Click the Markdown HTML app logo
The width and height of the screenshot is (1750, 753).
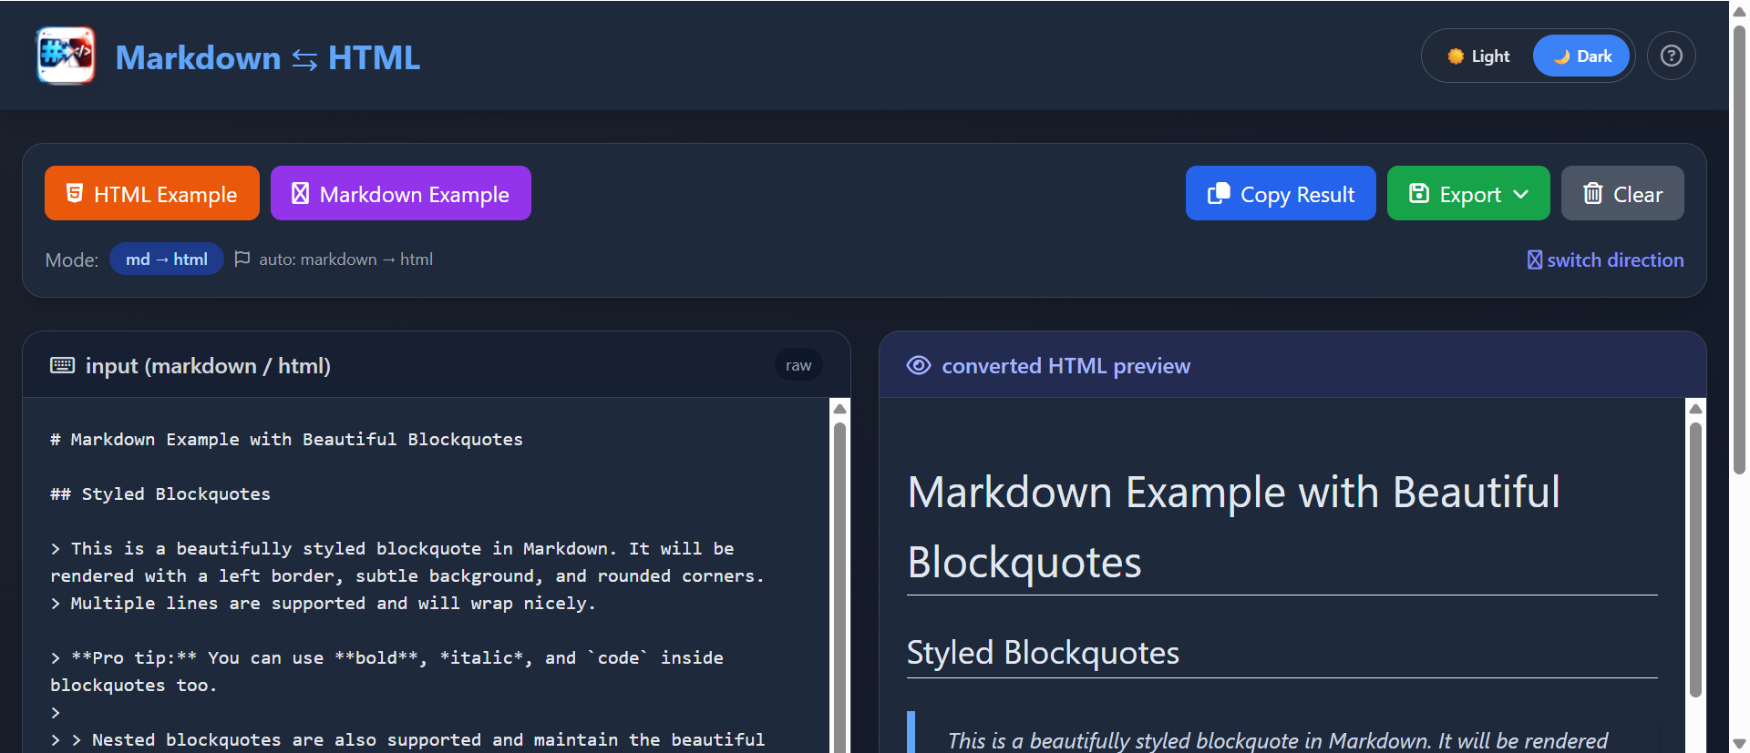66,56
